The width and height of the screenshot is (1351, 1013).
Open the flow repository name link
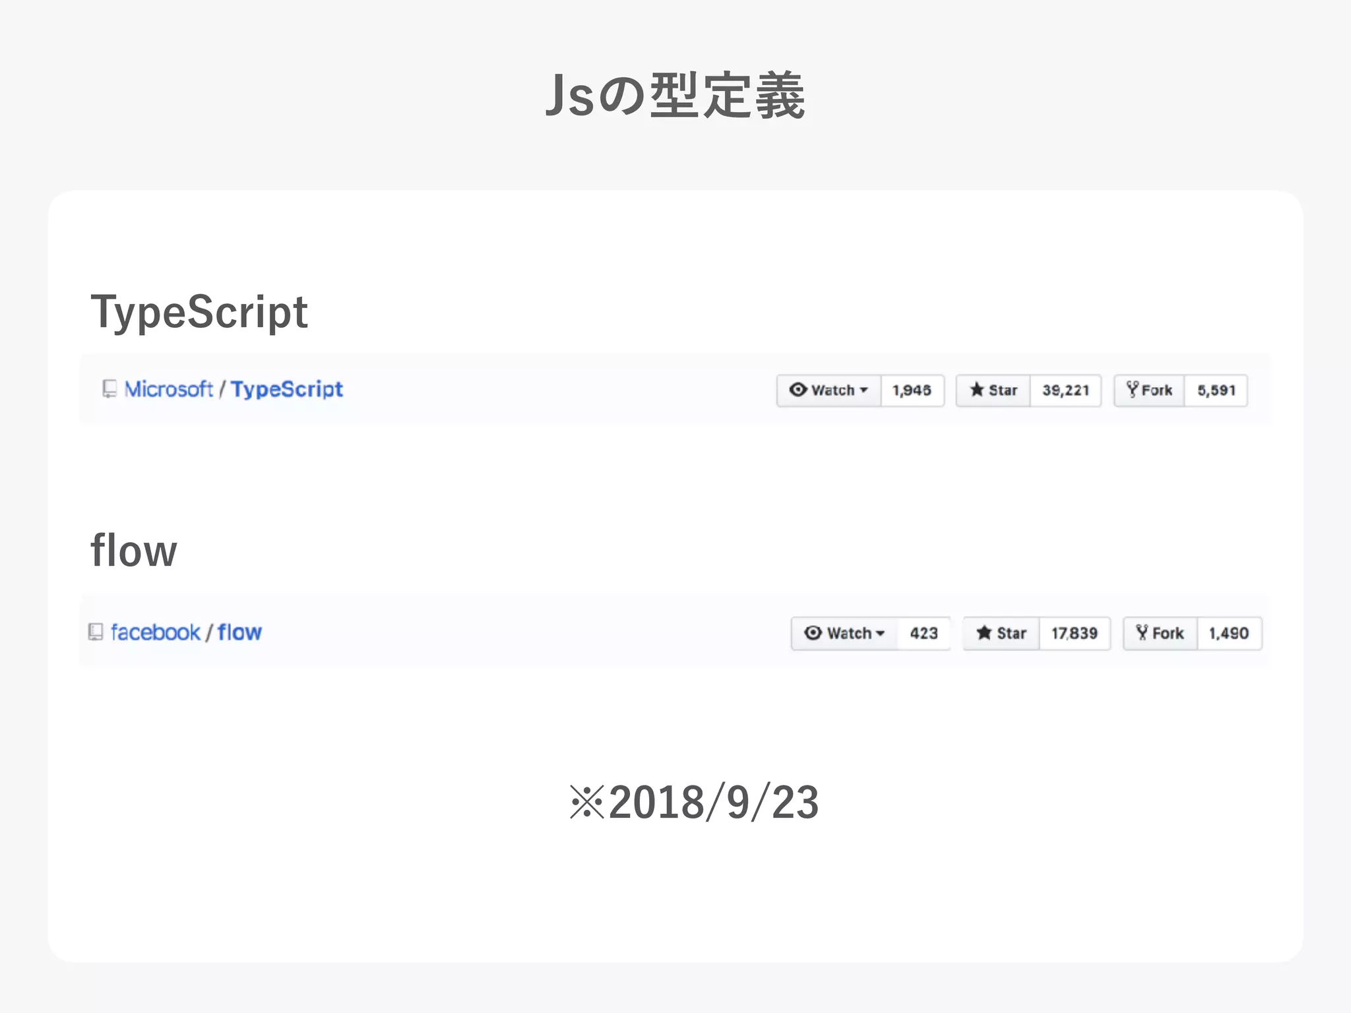click(x=239, y=632)
